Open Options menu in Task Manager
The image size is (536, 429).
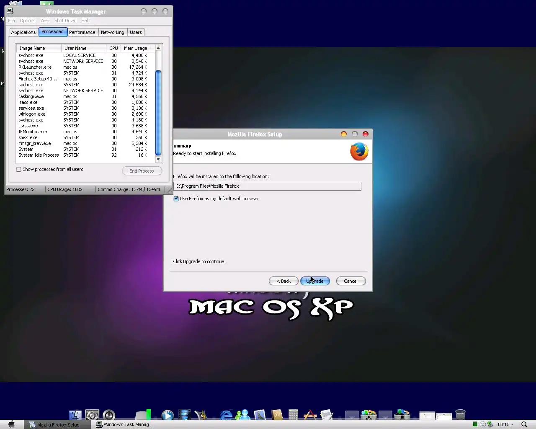coord(27,21)
